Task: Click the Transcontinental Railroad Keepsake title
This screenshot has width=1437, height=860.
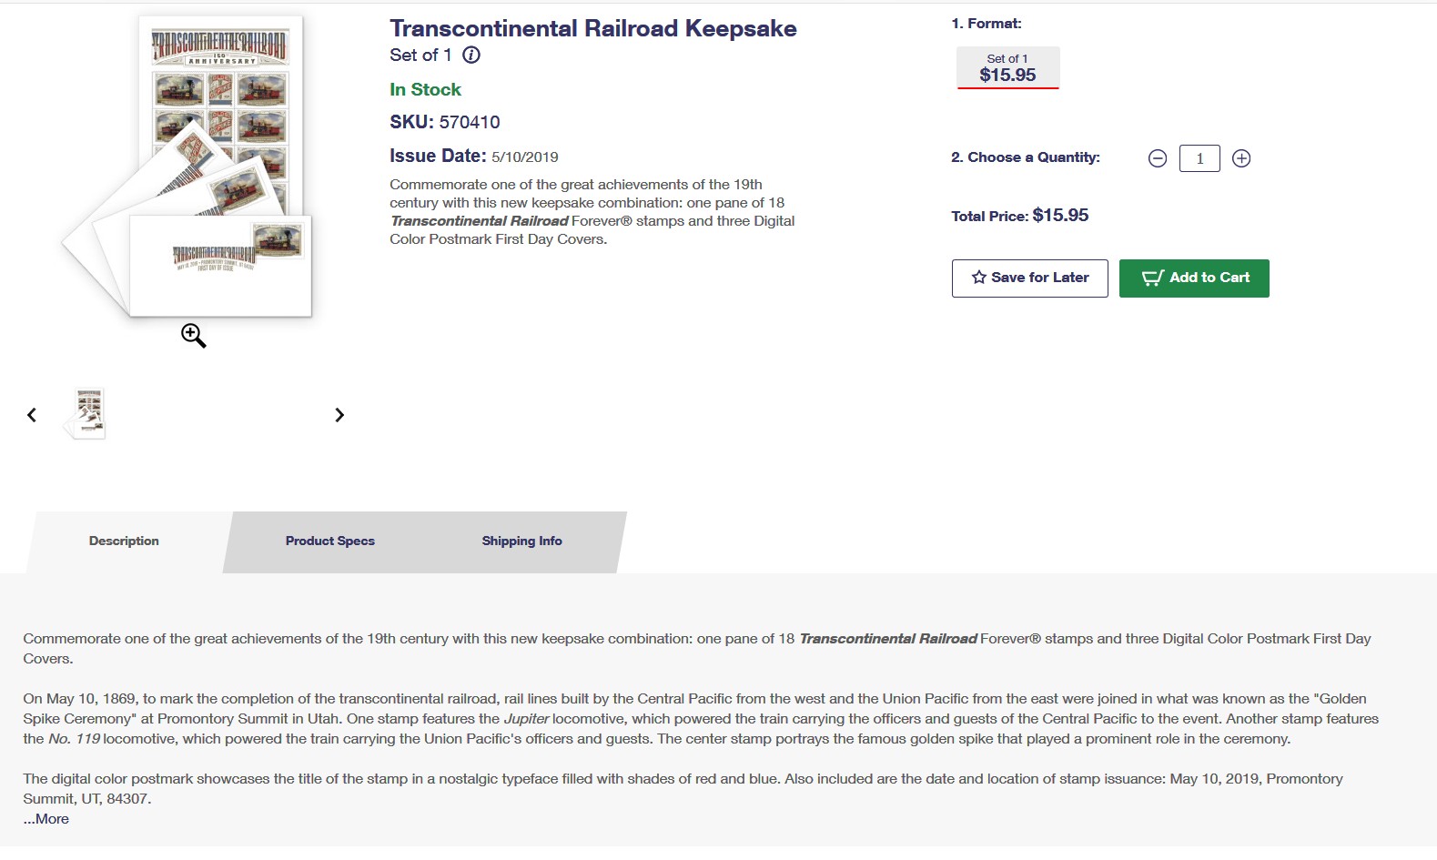Action: (593, 28)
